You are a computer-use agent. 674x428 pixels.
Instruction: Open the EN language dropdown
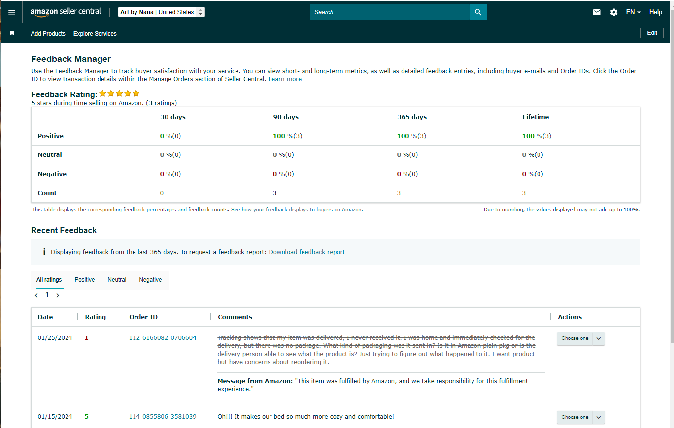click(x=633, y=12)
